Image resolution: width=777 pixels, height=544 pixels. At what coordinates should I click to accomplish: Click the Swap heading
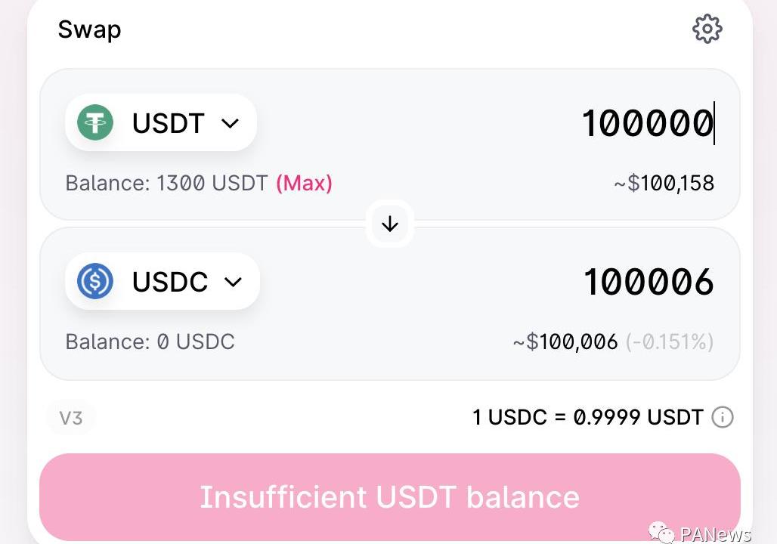click(89, 29)
